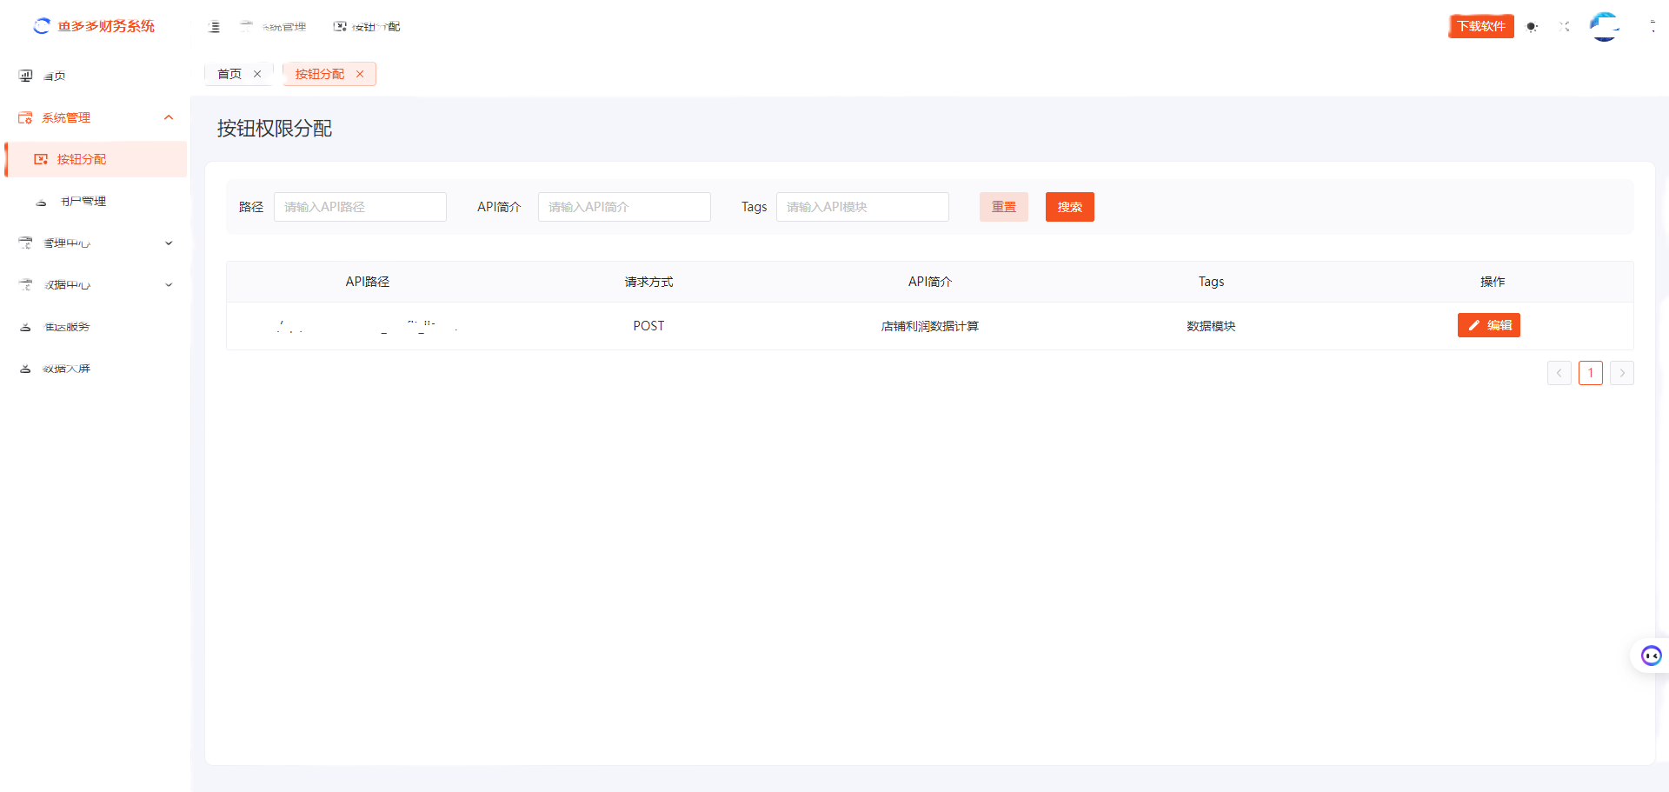Viewport: 1669px width, 792px height.
Task: Collapse the sidebar with the hamburger icon
Action: tap(215, 27)
